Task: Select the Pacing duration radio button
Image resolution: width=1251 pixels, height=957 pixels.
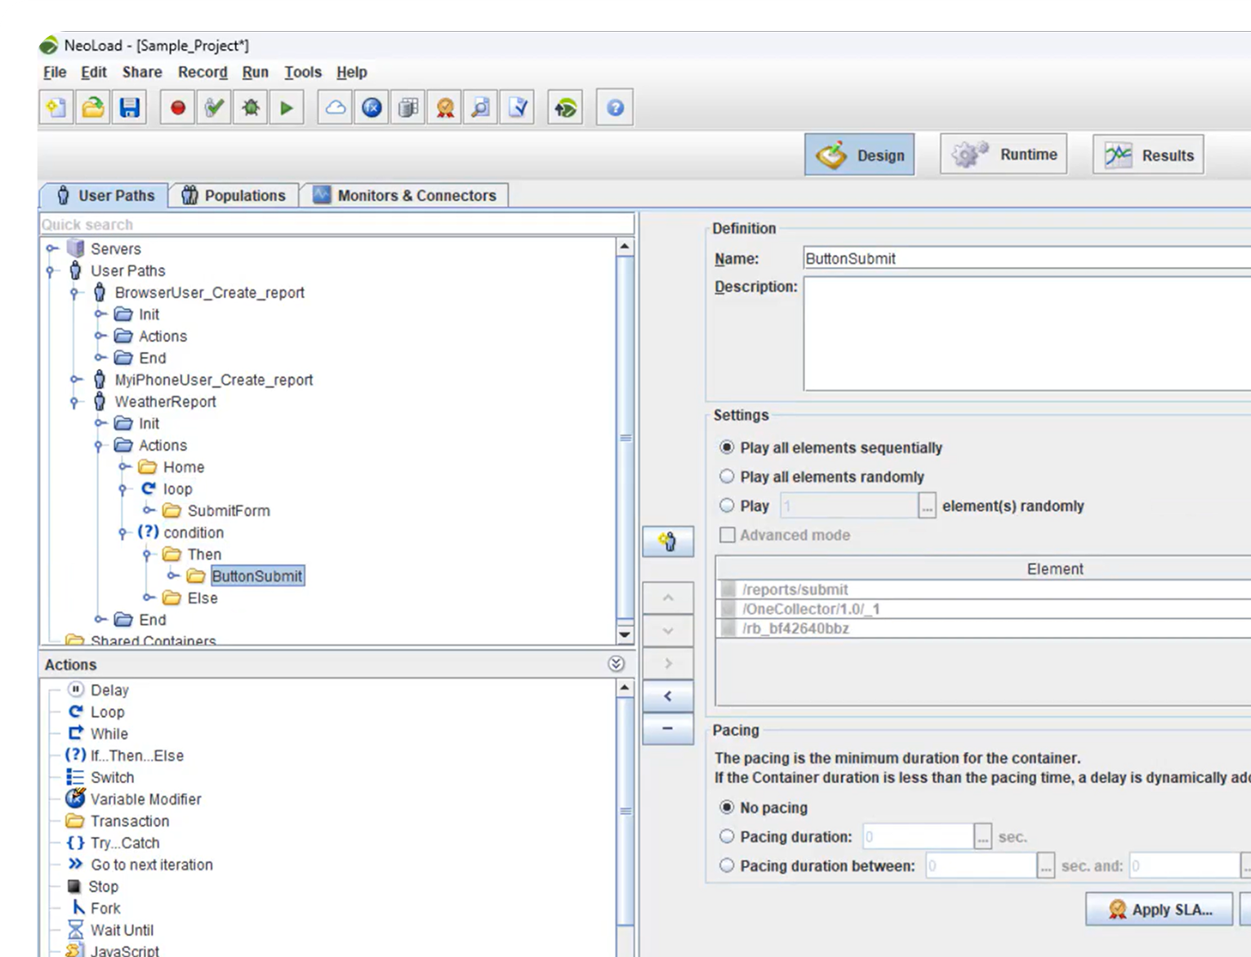Action: click(727, 836)
